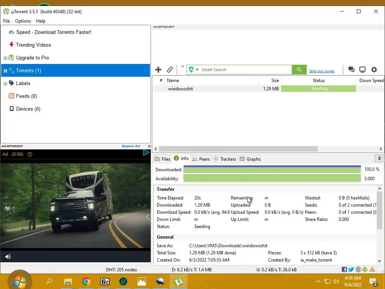Click the Add Torrent from URL link icon
The image size is (385, 289).
[170, 70]
